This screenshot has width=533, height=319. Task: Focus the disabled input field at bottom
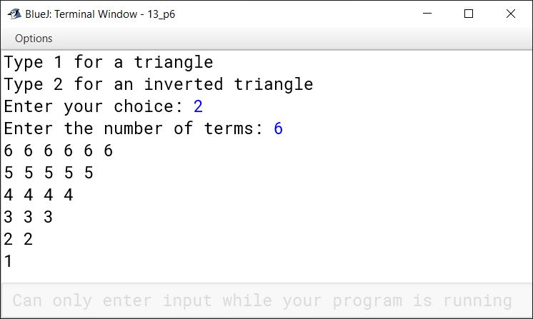click(x=266, y=300)
